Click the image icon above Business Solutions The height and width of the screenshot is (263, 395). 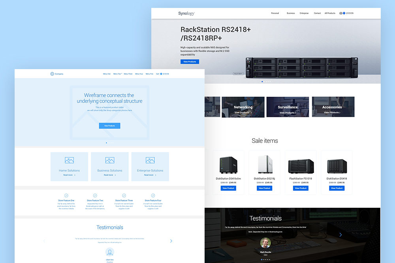[x=110, y=160]
